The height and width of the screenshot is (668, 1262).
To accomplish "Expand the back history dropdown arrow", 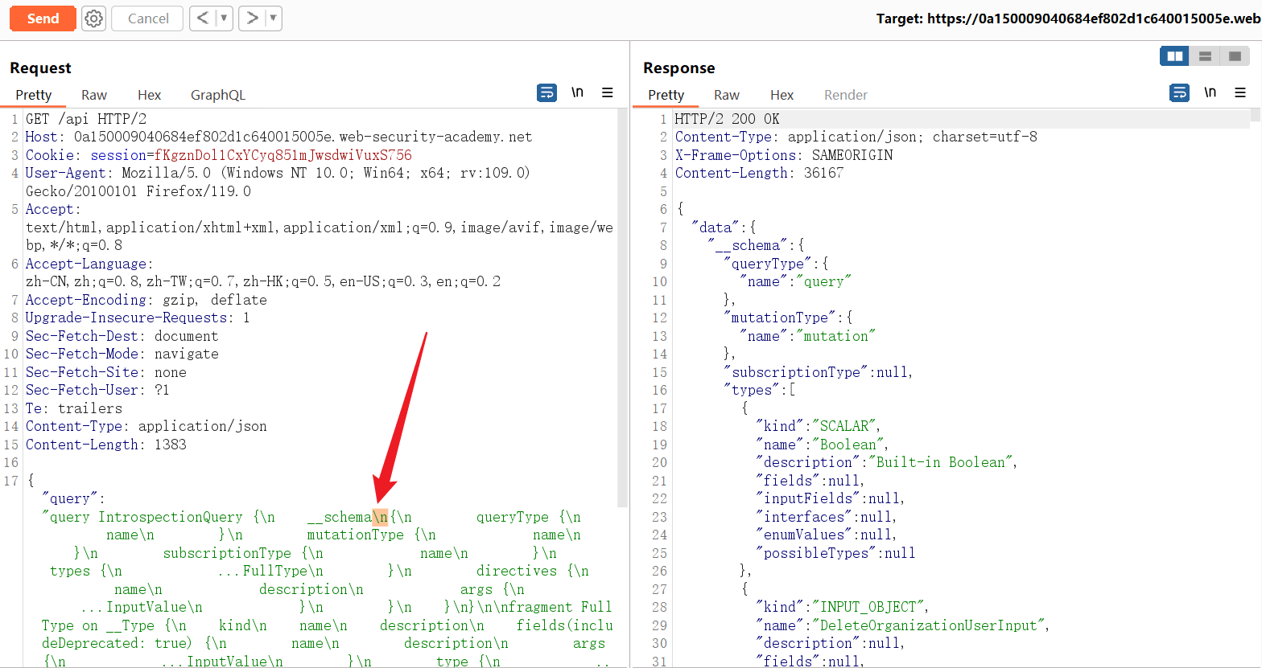I will pos(223,18).
